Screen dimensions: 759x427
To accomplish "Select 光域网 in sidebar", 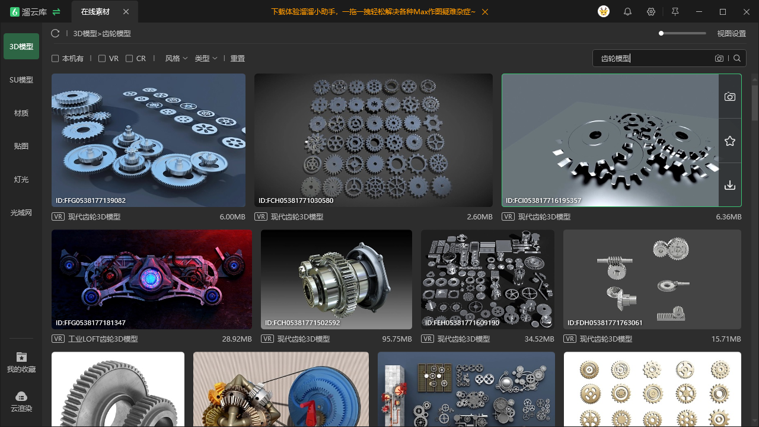I will [x=21, y=213].
